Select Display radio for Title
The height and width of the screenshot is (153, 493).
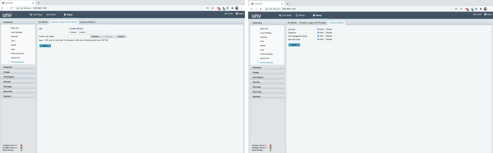coord(69,29)
